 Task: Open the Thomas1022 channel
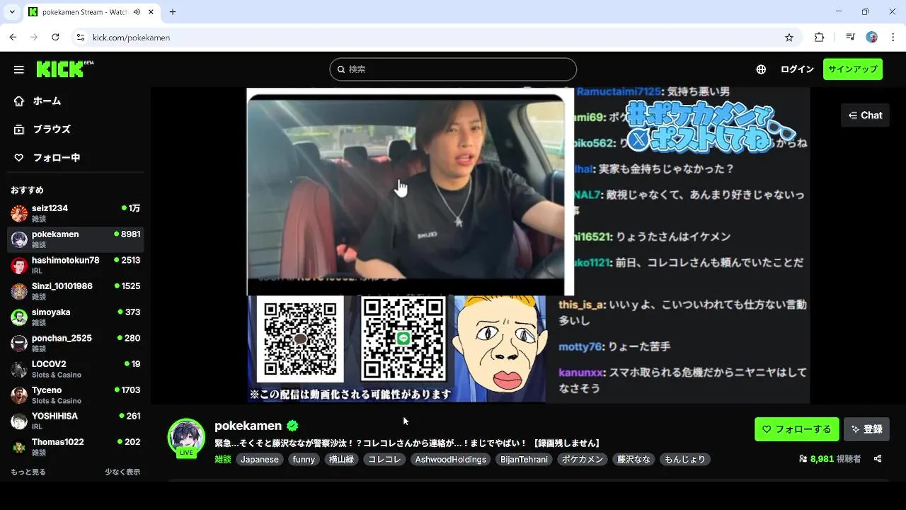pos(75,447)
